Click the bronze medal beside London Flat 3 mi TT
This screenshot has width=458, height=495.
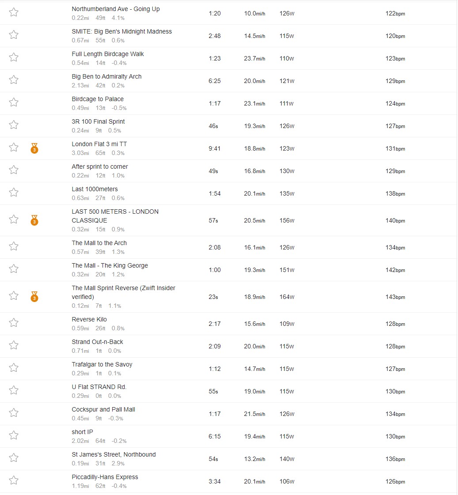pos(34,148)
